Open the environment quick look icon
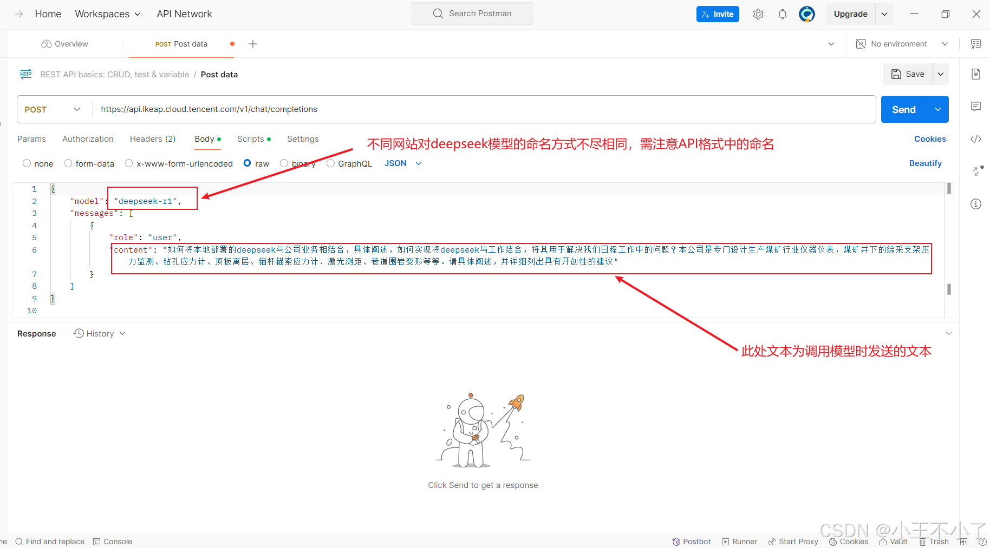The height and width of the screenshot is (548, 990). pyautogui.click(x=976, y=44)
